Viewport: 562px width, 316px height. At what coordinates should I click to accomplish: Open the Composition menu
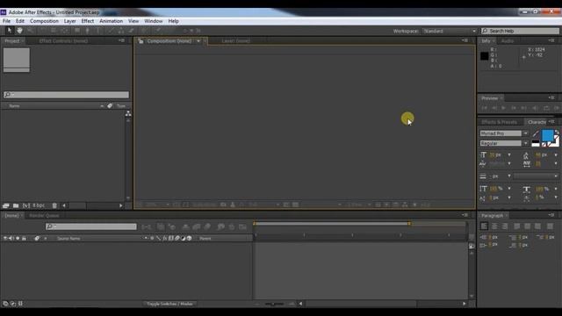click(44, 21)
